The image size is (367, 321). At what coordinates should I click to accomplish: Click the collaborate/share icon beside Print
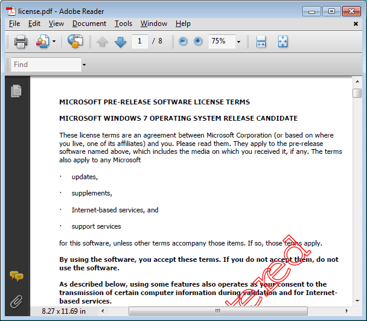coord(43,42)
